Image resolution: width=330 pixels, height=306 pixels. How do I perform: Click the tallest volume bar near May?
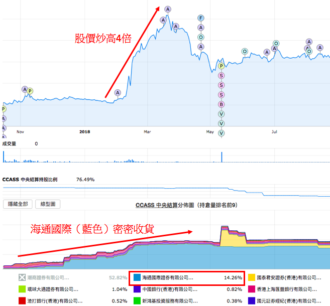point(222,157)
